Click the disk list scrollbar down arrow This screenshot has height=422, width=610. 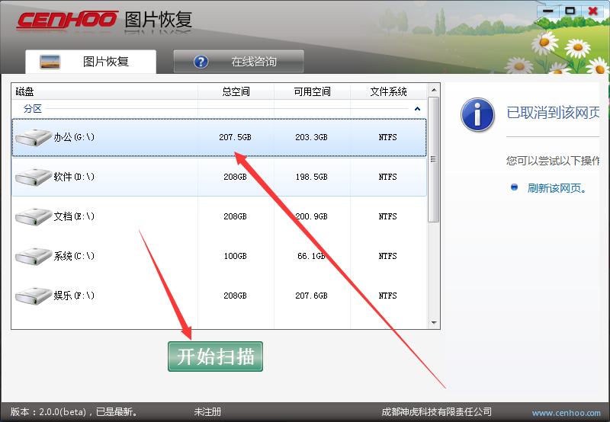pyautogui.click(x=434, y=322)
